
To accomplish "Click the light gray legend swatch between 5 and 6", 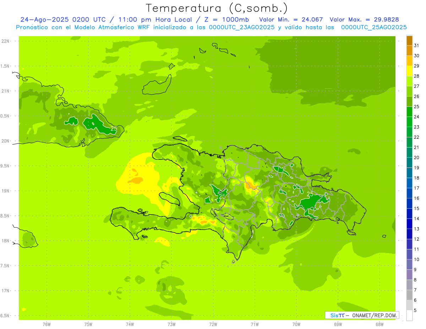I will pyautogui.click(x=409, y=305).
